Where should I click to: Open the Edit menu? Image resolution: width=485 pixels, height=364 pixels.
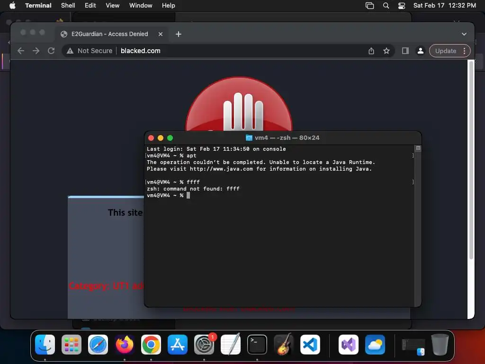(90, 5)
